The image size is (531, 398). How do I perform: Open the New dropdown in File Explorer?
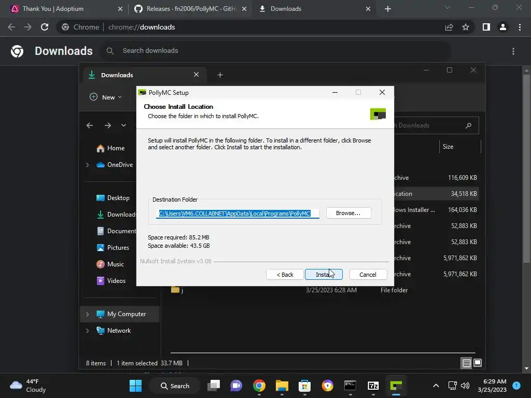[x=106, y=97]
